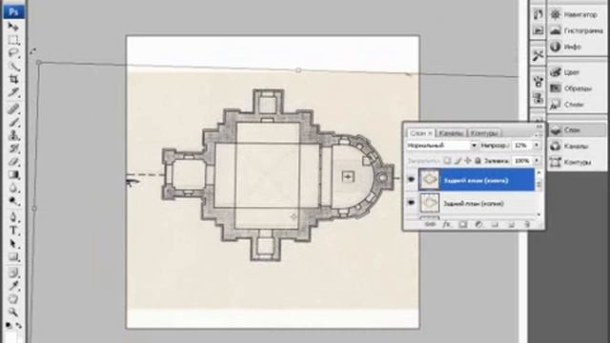Open the Tool Presets panel icon
610x343 pixels.
click(x=538, y=55)
